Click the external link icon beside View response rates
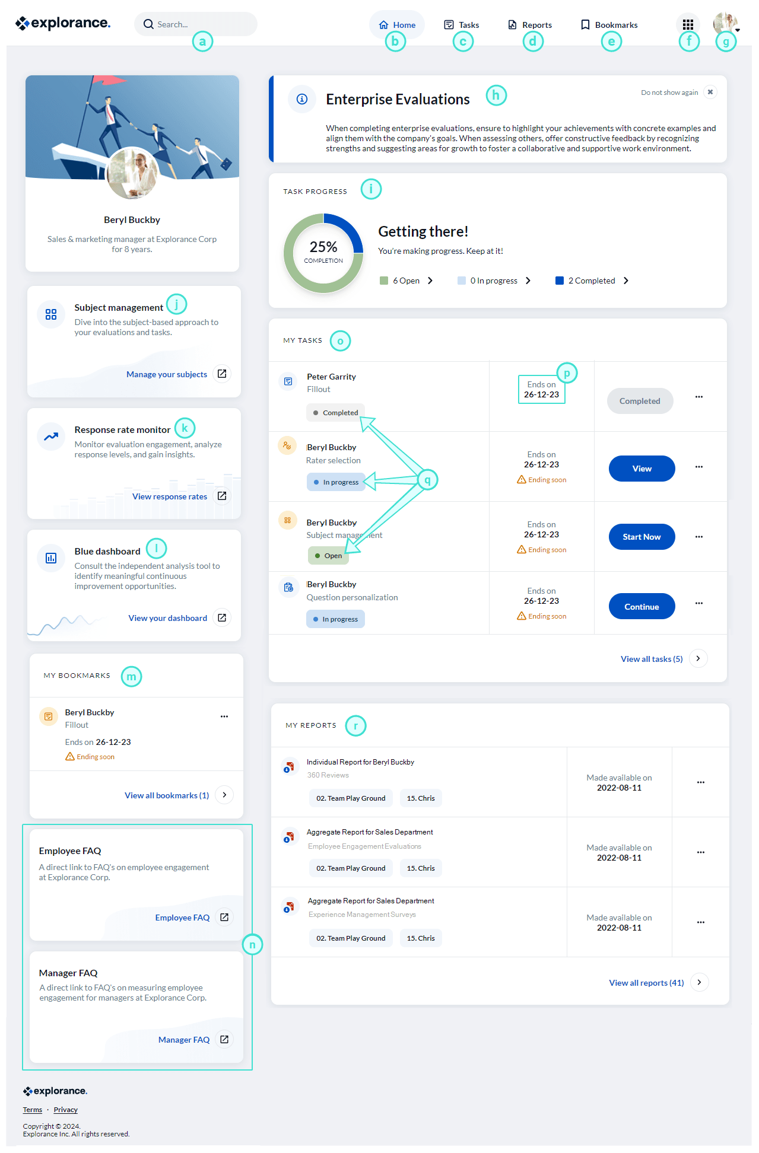 (222, 496)
